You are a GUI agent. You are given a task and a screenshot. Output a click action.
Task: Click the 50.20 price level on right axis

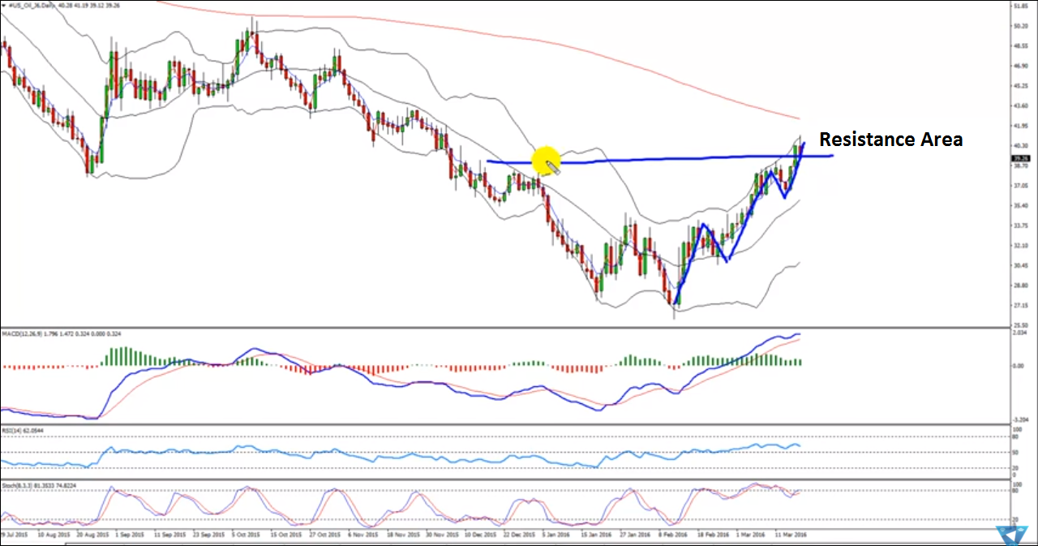(1020, 26)
